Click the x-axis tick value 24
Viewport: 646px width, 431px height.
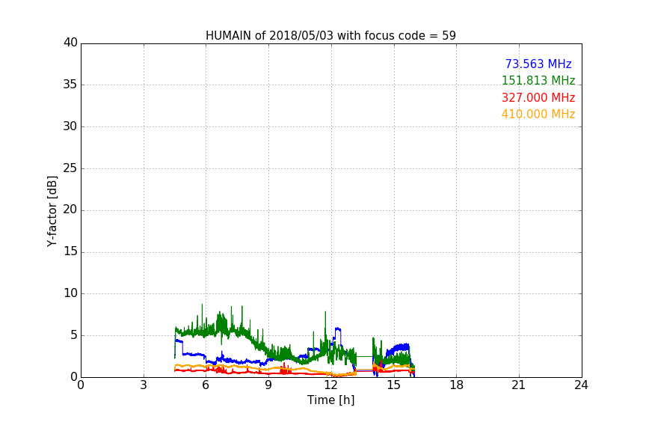click(581, 385)
